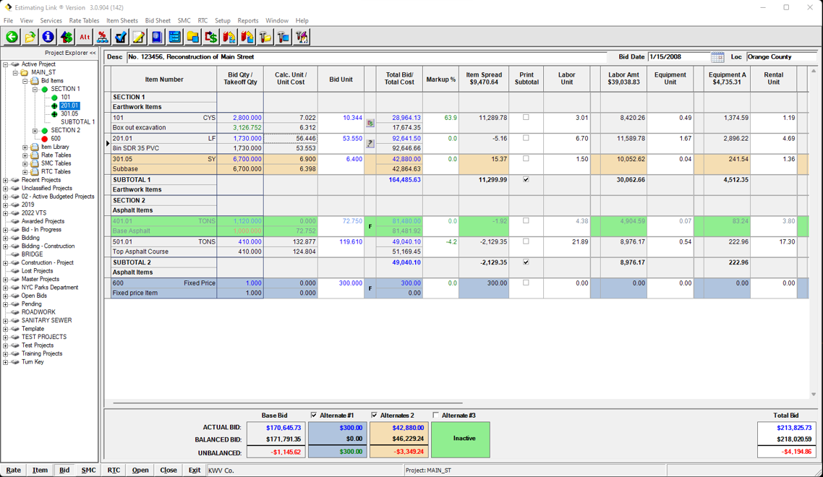
Task: Click the Open button at the bottom
Action: click(x=140, y=469)
